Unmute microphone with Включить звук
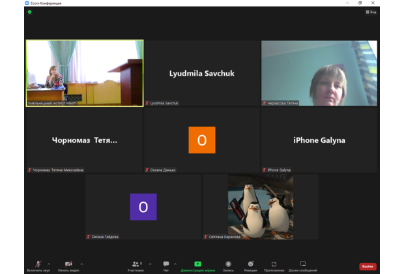 coord(38,265)
